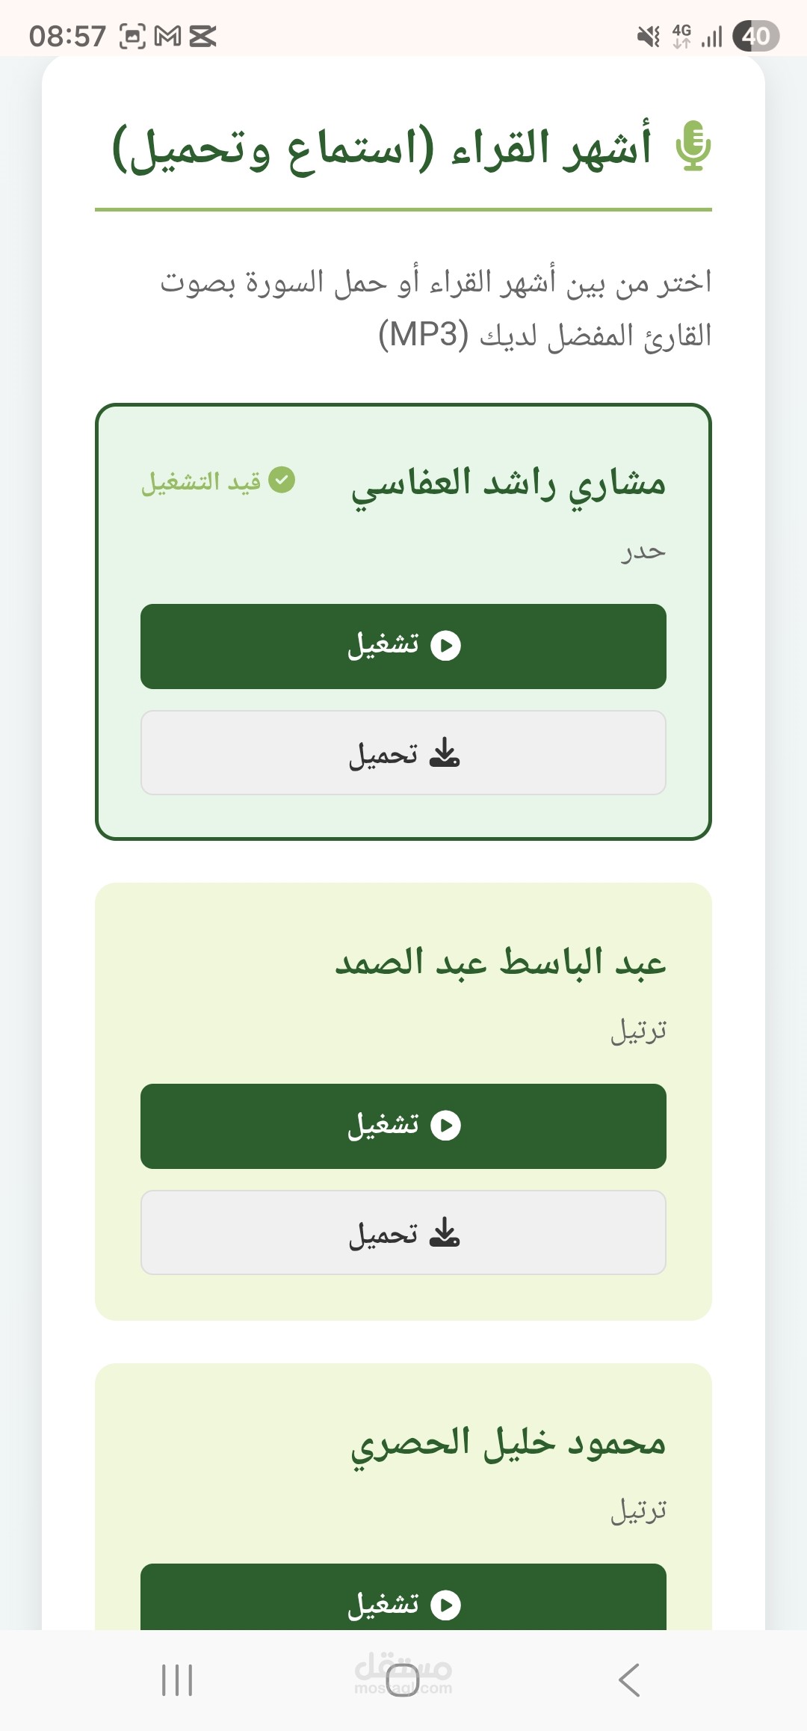
Task: Tap the Gmail notification icon in status bar
Action: (167, 36)
